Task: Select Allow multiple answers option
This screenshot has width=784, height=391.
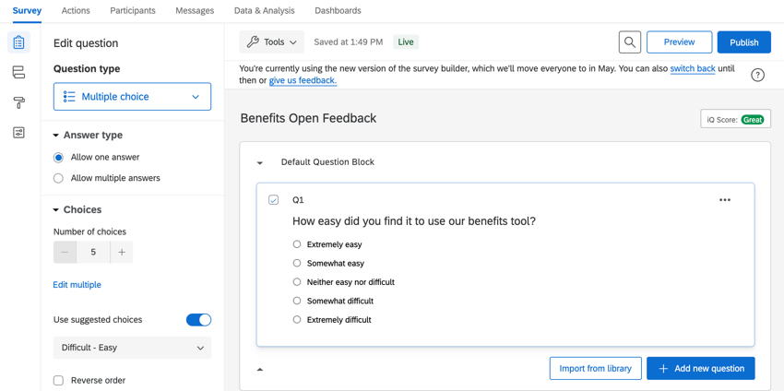Action: tap(59, 178)
